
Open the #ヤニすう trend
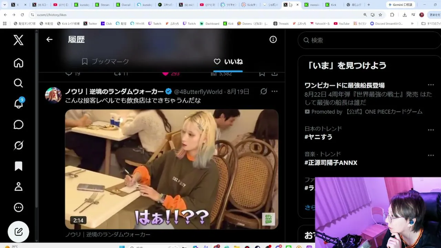(319, 137)
